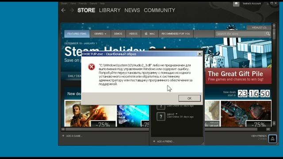Open the account menu at top right
The image size is (283, 159).
click(x=252, y=4)
